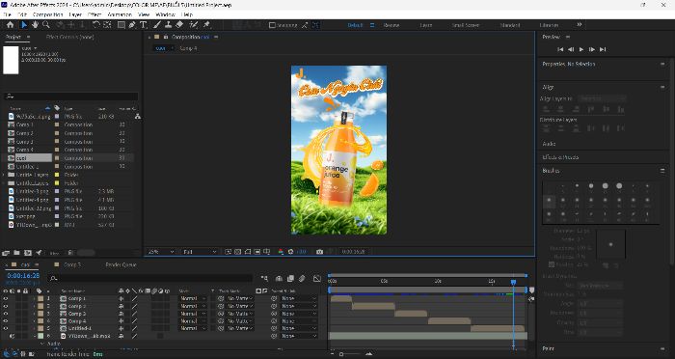
Task: Click the snapshot camera icon in viewer
Action: 319,252
